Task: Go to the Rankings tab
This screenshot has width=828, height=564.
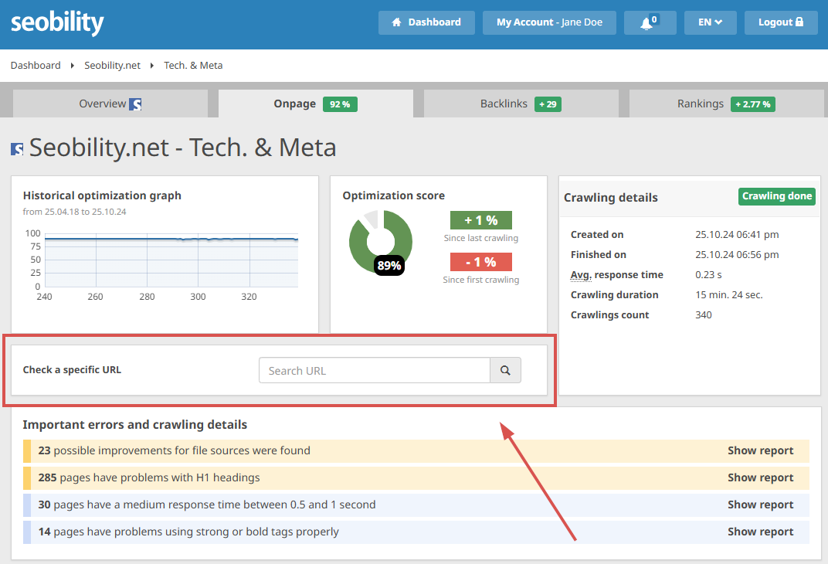Action: click(x=727, y=104)
